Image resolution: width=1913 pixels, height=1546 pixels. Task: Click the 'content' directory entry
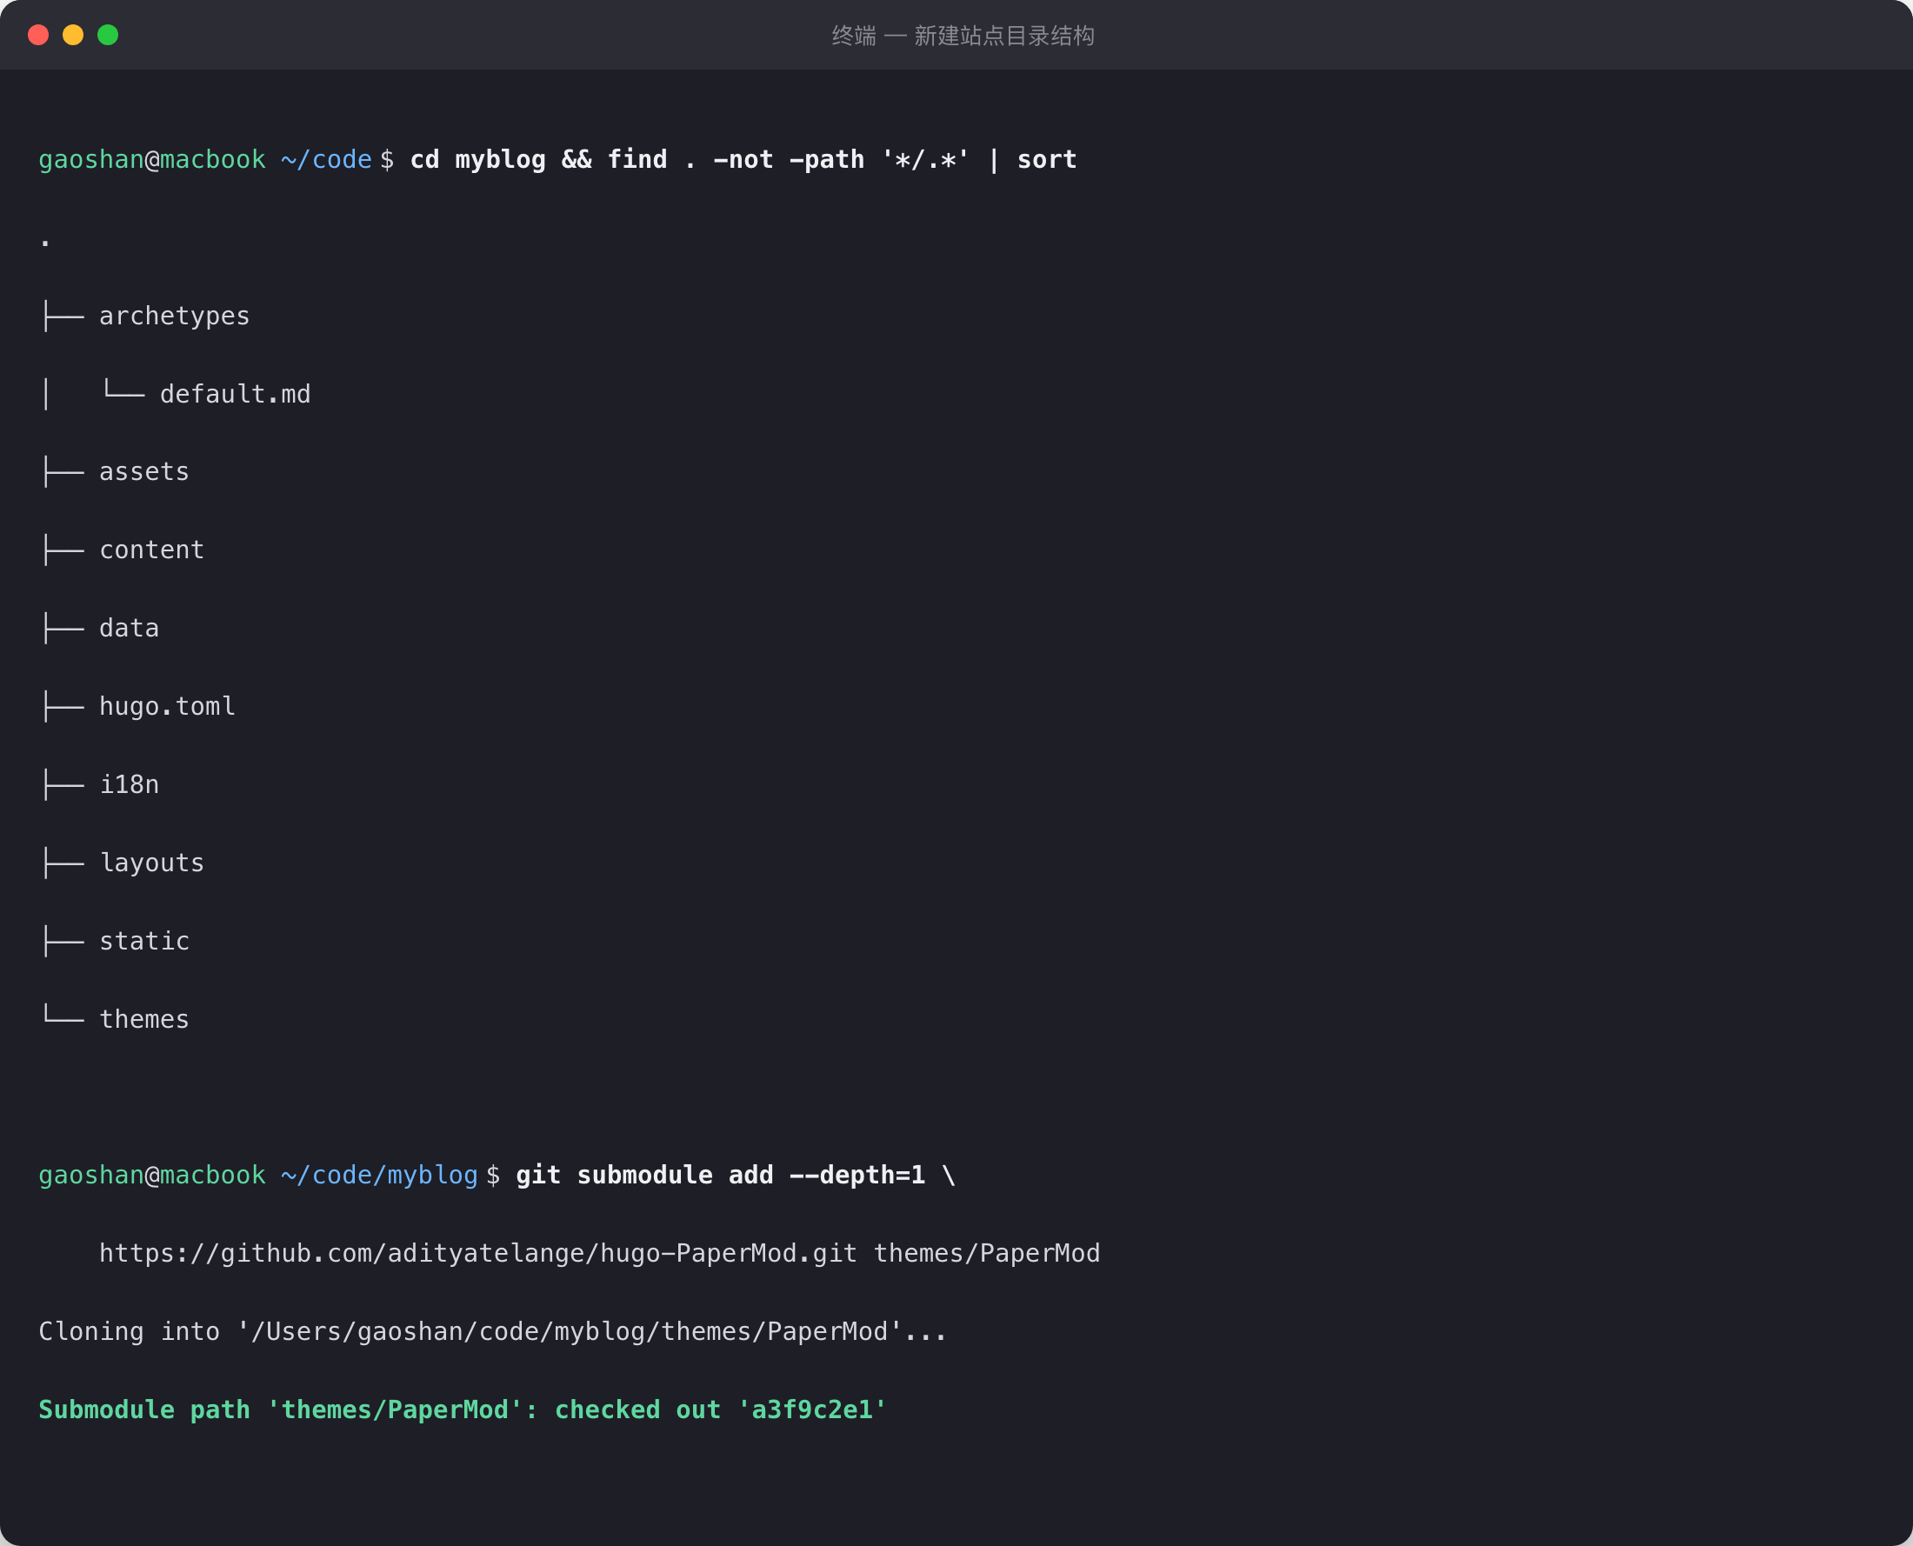click(151, 550)
